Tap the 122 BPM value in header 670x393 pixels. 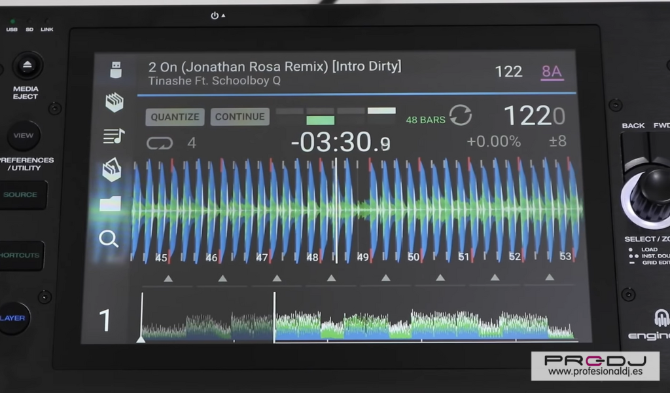pyautogui.click(x=508, y=71)
